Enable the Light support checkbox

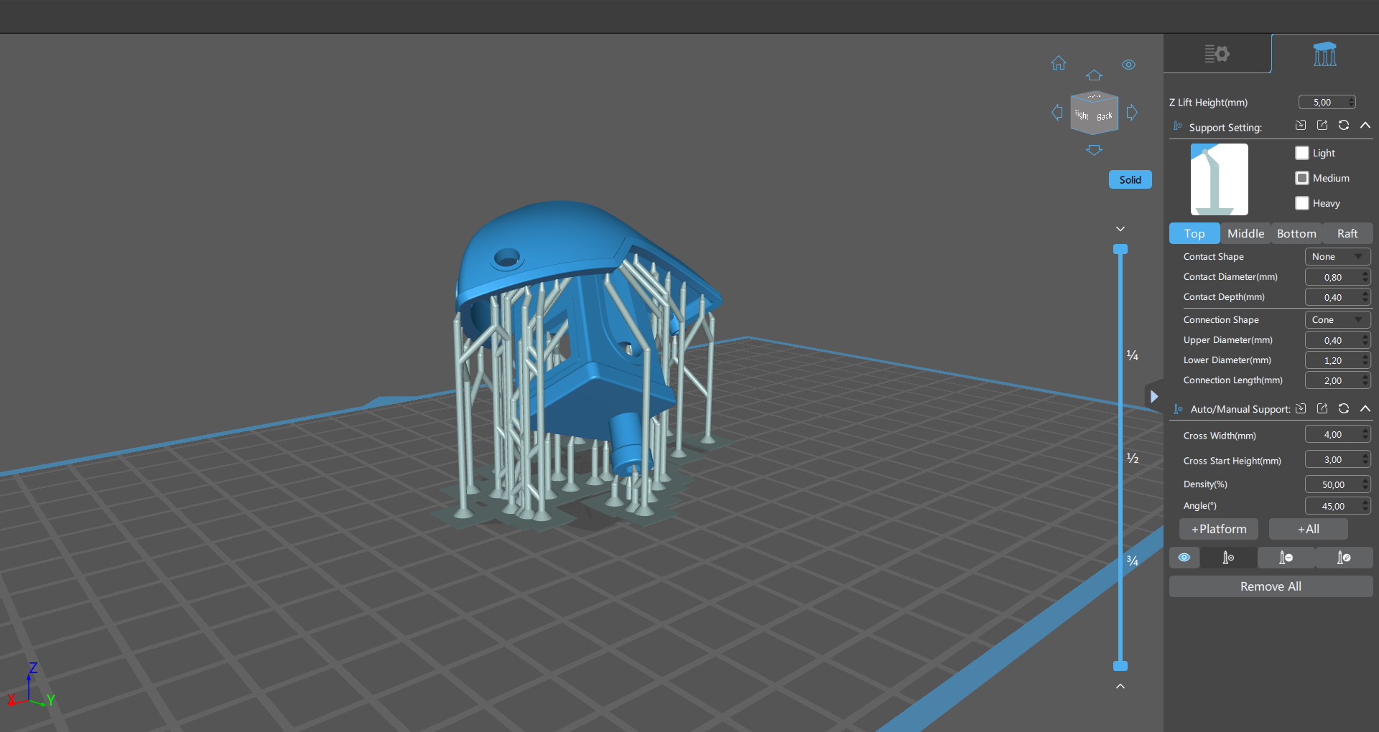[1302, 153]
